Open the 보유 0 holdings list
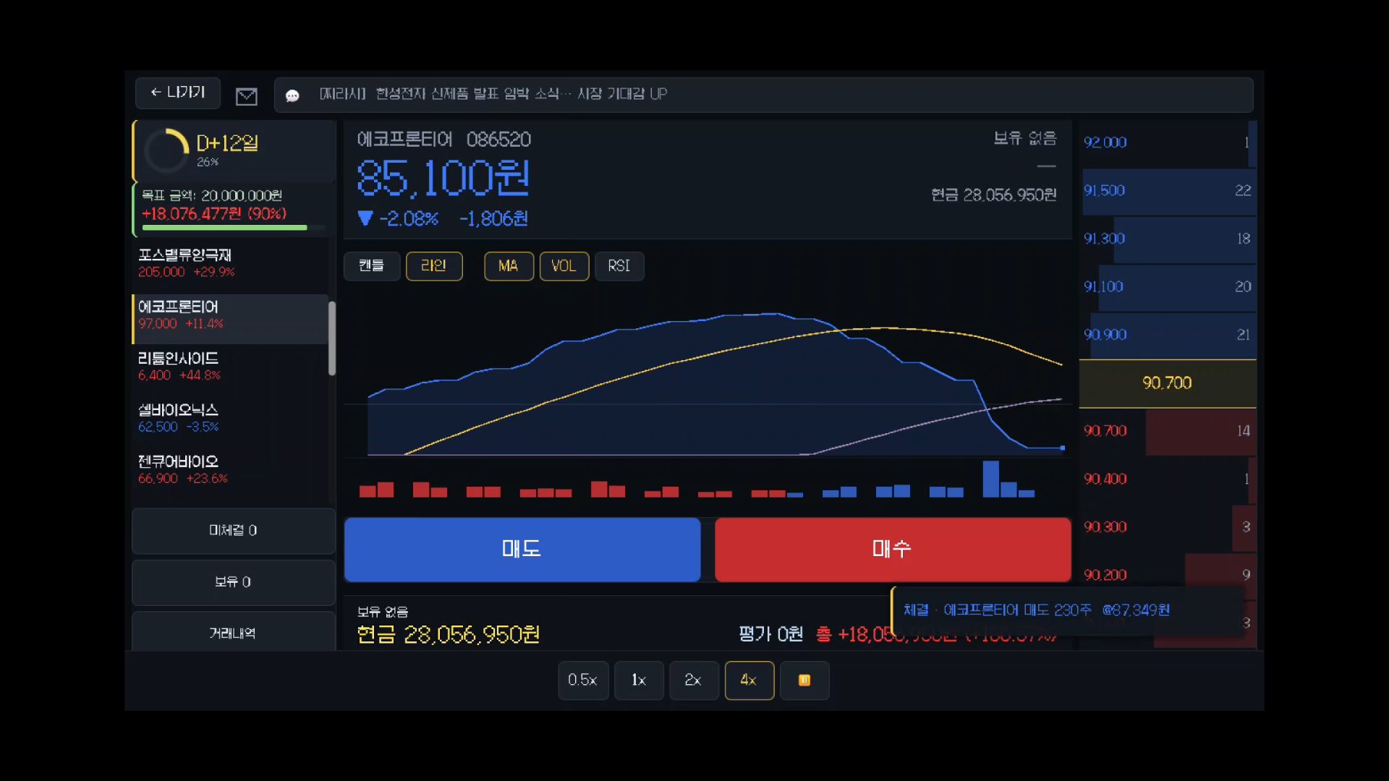 click(234, 582)
